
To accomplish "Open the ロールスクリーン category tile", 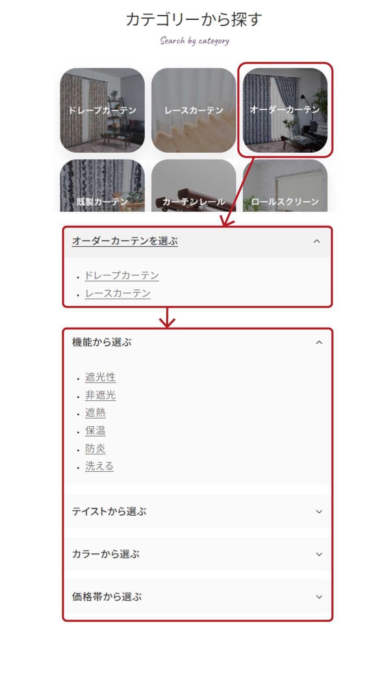I will (x=285, y=186).
